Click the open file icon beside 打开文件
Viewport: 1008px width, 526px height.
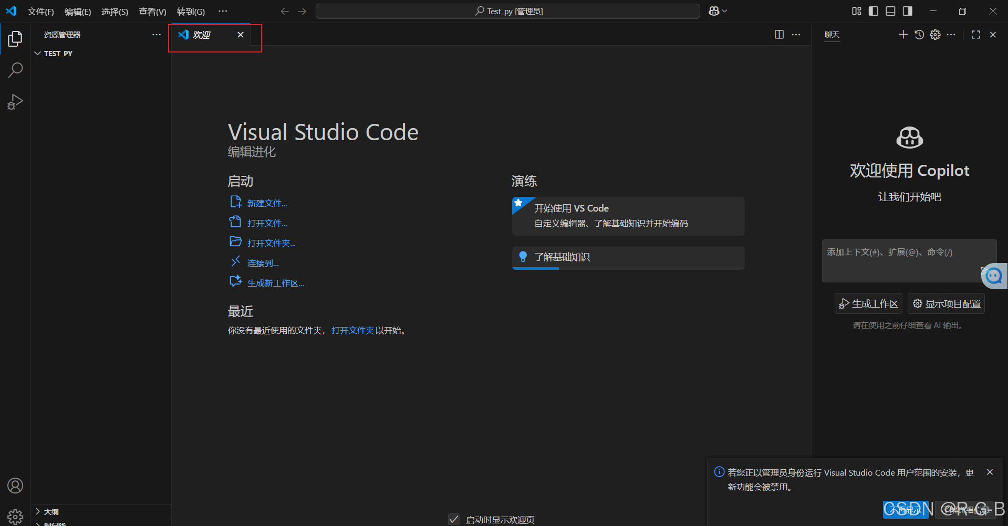tap(235, 221)
